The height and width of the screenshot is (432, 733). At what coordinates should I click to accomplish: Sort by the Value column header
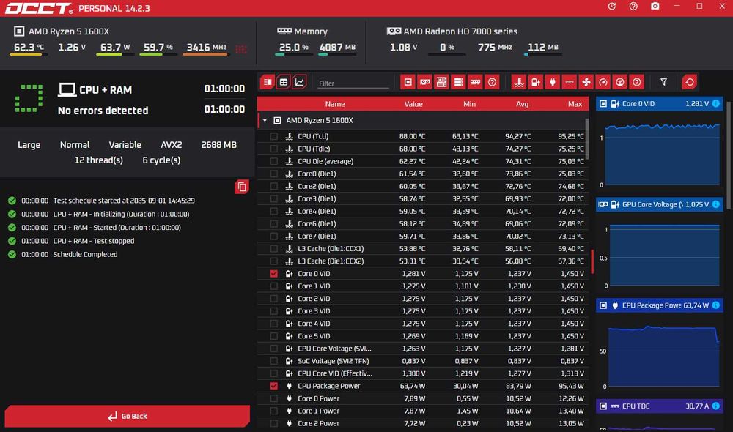pos(413,104)
